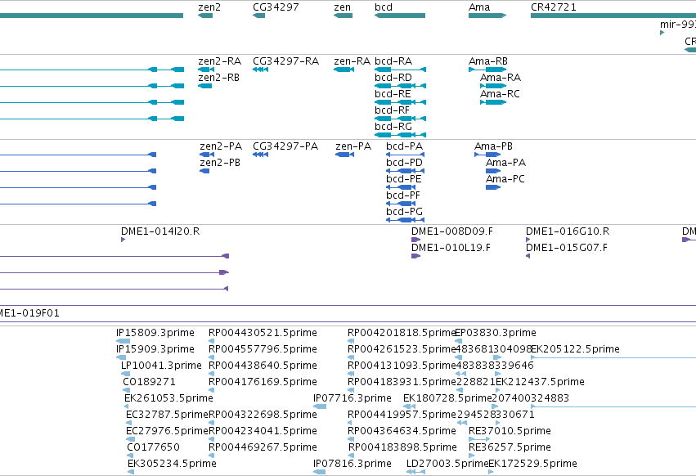The image size is (696, 476).
Task: Click the zen2 gene name label
Action: [209, 7]
